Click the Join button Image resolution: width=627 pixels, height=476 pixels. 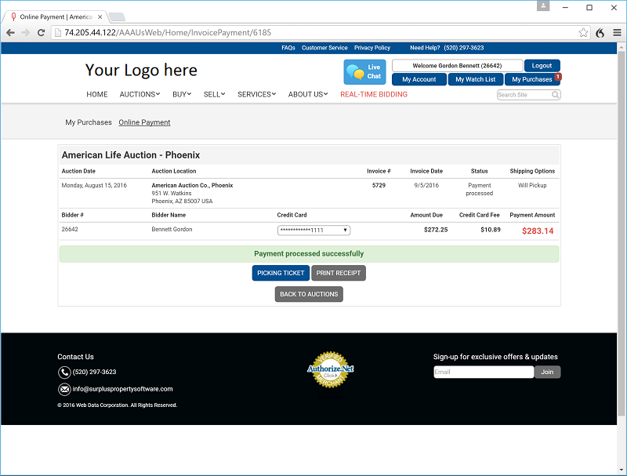pos(547,372)
